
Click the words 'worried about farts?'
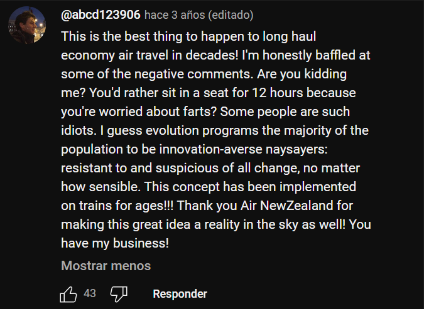pyautogui.click(x=158, y=112)
